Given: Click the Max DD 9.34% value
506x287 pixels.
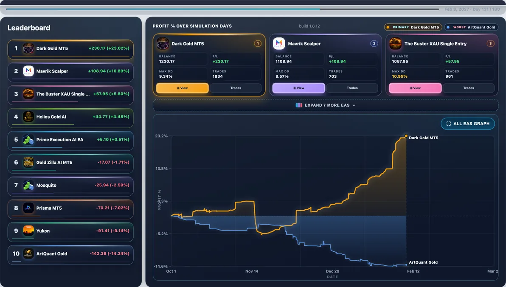Looking at the screenshot, I should [166, 76].
